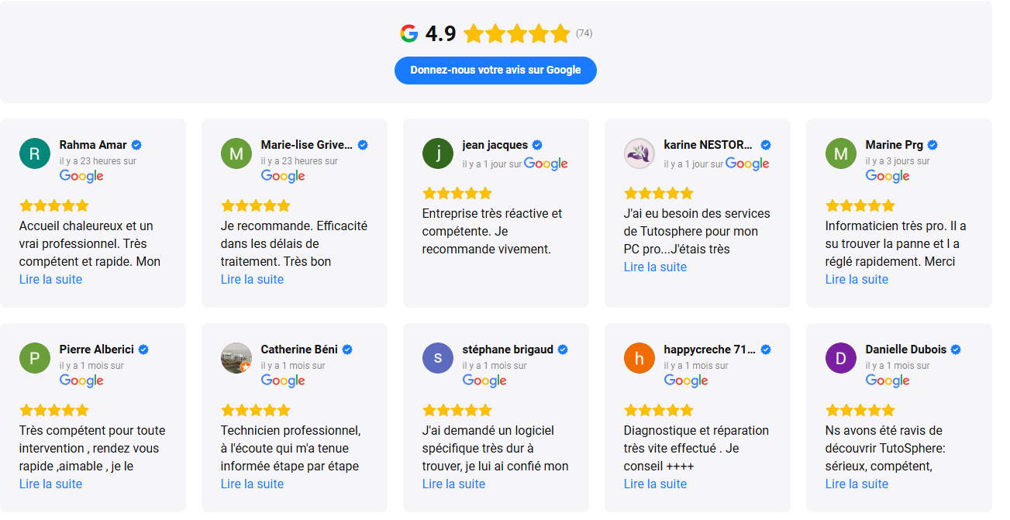This screenshot has width=1010, height=520.
Task: Open Lire la suite under Catherine Béni's review
Action: (252, 484)
